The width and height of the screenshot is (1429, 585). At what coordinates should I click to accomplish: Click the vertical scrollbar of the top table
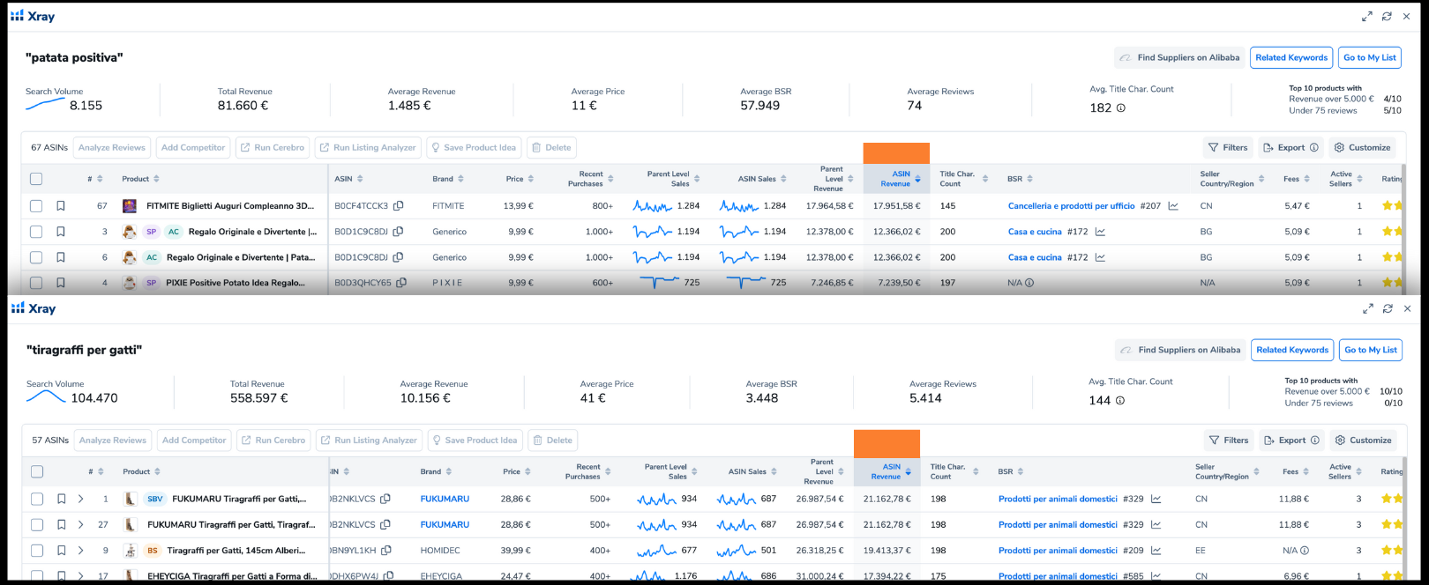point(1403,229)
